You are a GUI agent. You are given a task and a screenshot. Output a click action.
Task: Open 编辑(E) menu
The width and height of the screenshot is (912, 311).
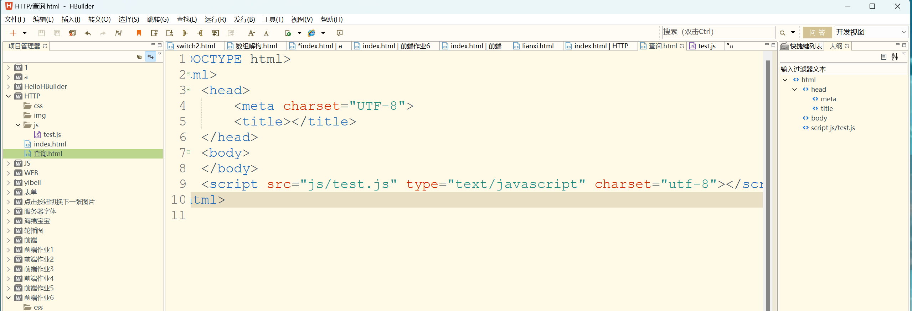(43, 19)
